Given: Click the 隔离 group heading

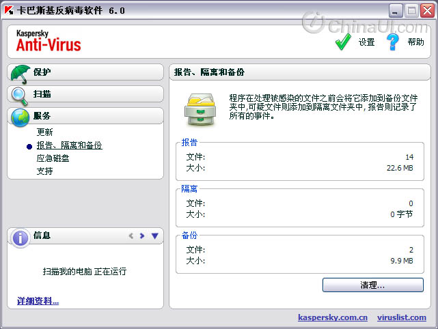Looking at the screenshot, I should tap(189, 189).
